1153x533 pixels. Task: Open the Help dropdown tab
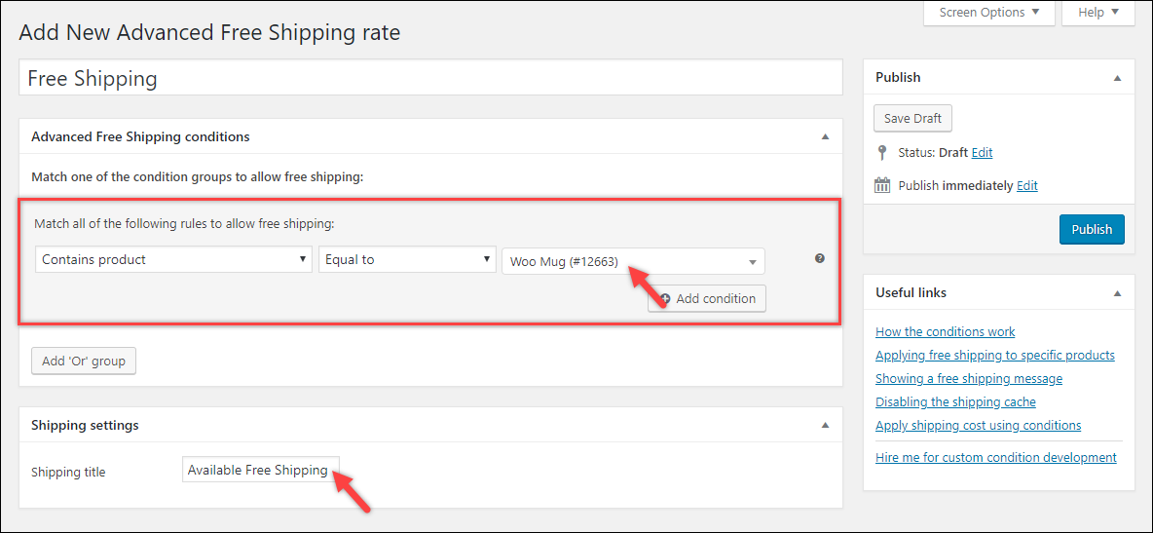point(1098,13)
